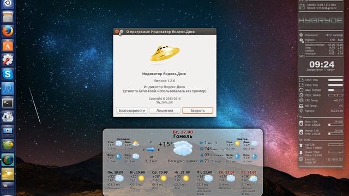
Task: Click the Пт, 22.08 forecast cloud icon
Action: 208,178
